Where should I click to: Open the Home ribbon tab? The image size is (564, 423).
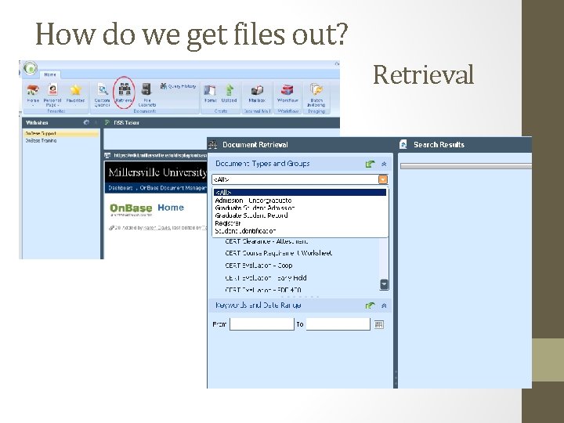pos(50,74)
